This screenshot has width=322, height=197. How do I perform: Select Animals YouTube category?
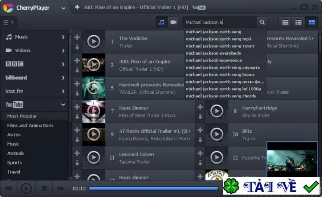coord(16,153)
